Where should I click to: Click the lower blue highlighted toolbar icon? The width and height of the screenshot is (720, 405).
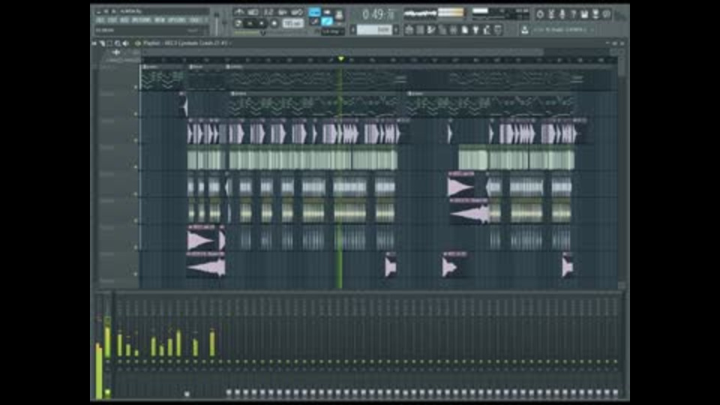click(327, 22)
